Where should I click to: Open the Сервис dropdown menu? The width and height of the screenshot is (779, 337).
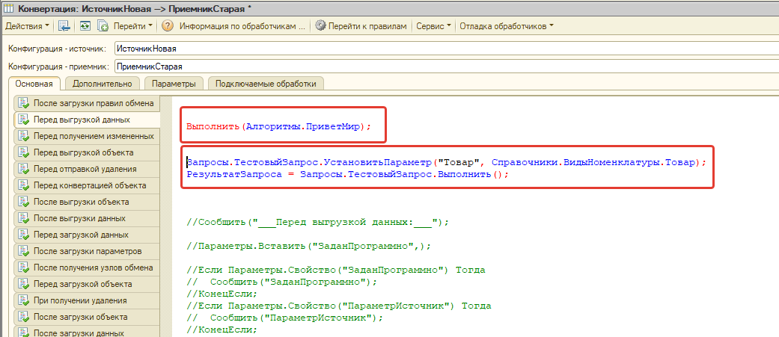(433, 26)
